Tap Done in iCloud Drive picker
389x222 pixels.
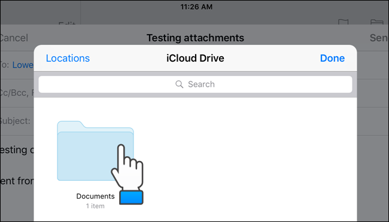pyautogui.click(x=332, y=58)
